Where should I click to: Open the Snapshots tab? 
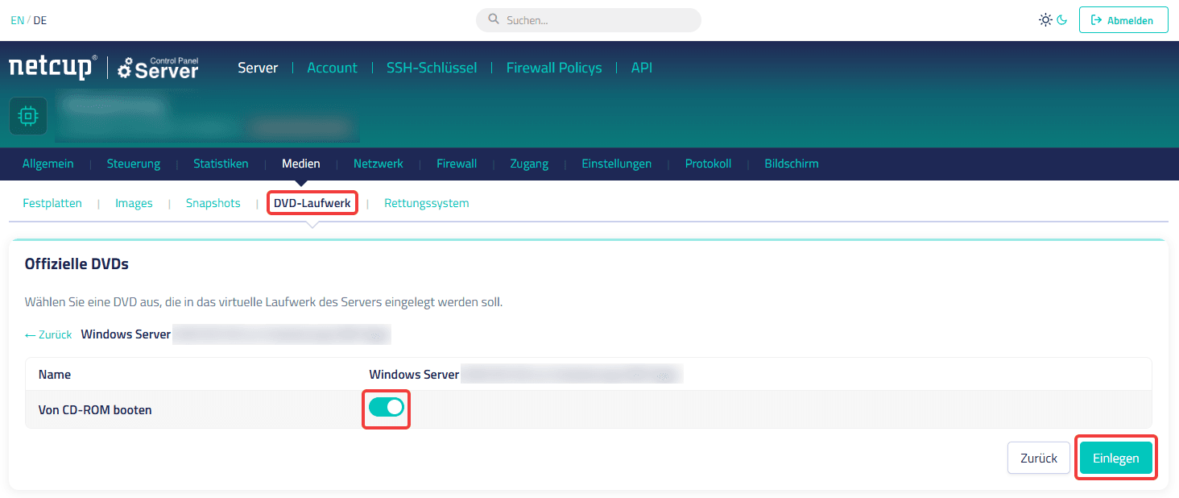(213, 203)
